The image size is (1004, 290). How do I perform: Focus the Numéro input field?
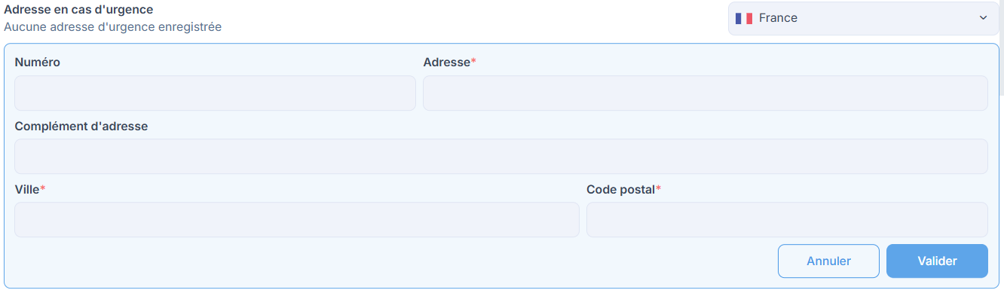tap(215, 93)
